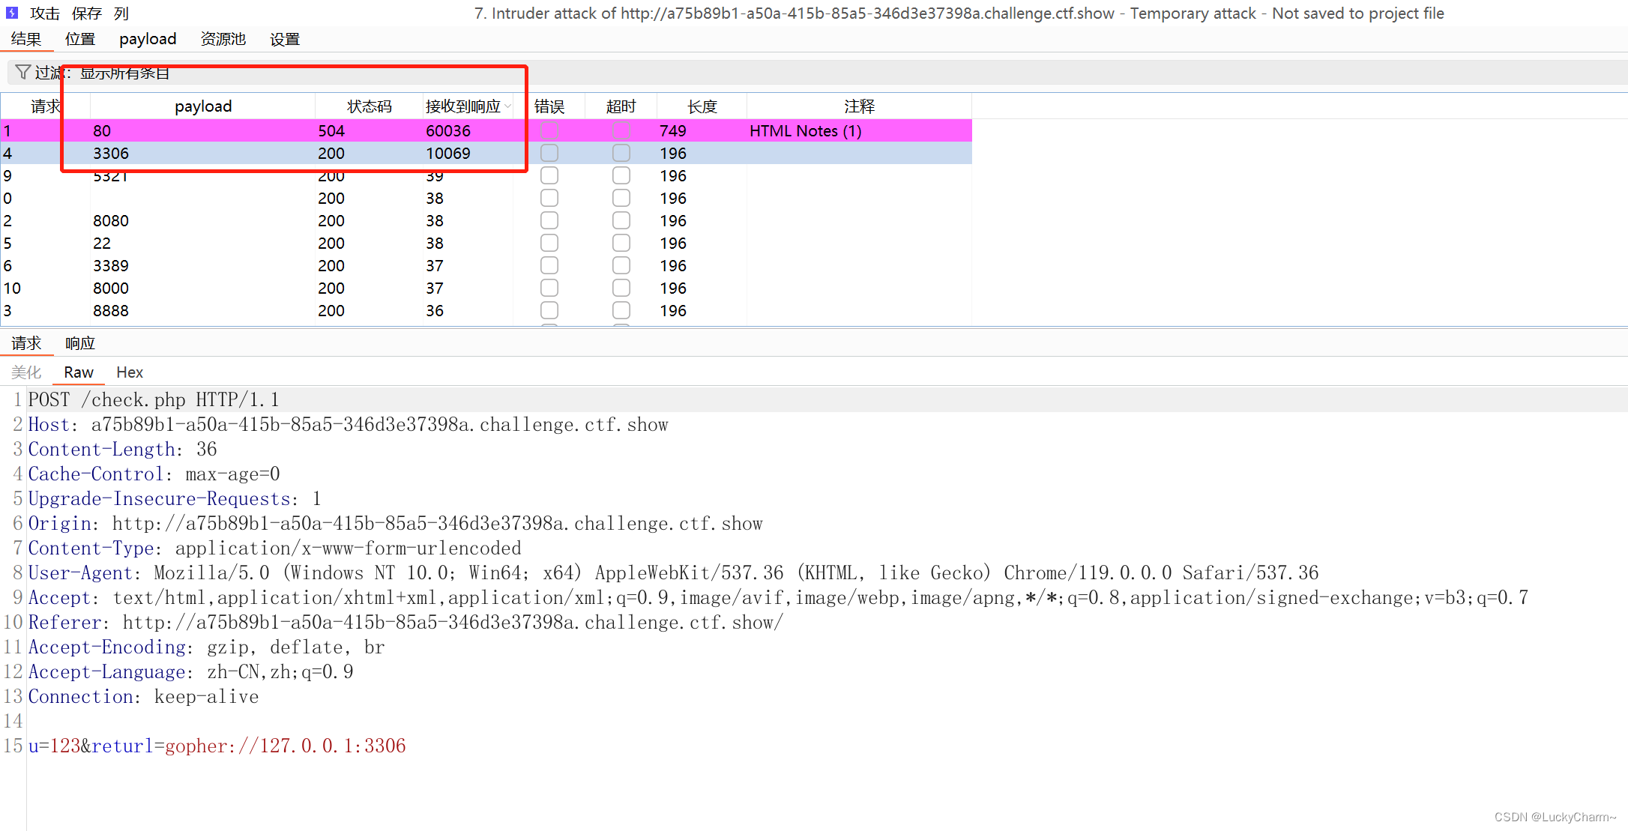Click the Accept-Encoding header line
1628x831 pixels.
click(206, 647)
